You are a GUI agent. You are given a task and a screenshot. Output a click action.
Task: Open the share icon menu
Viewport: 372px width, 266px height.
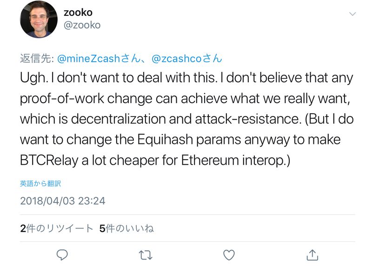tap(312, 254)
